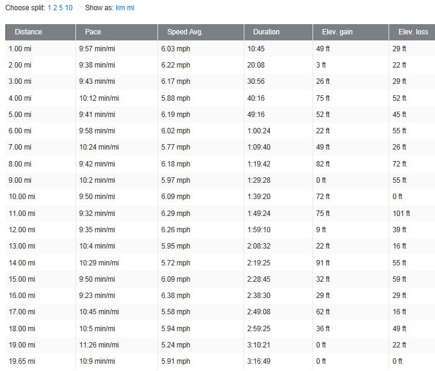This screenshot has width=435, height=371.
Task: Show distances in mi
Action: [x=131, y=8]
